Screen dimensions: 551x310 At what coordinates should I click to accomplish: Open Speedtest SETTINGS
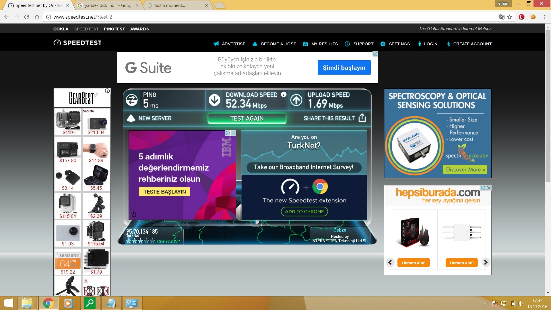[x=395, y=44]
